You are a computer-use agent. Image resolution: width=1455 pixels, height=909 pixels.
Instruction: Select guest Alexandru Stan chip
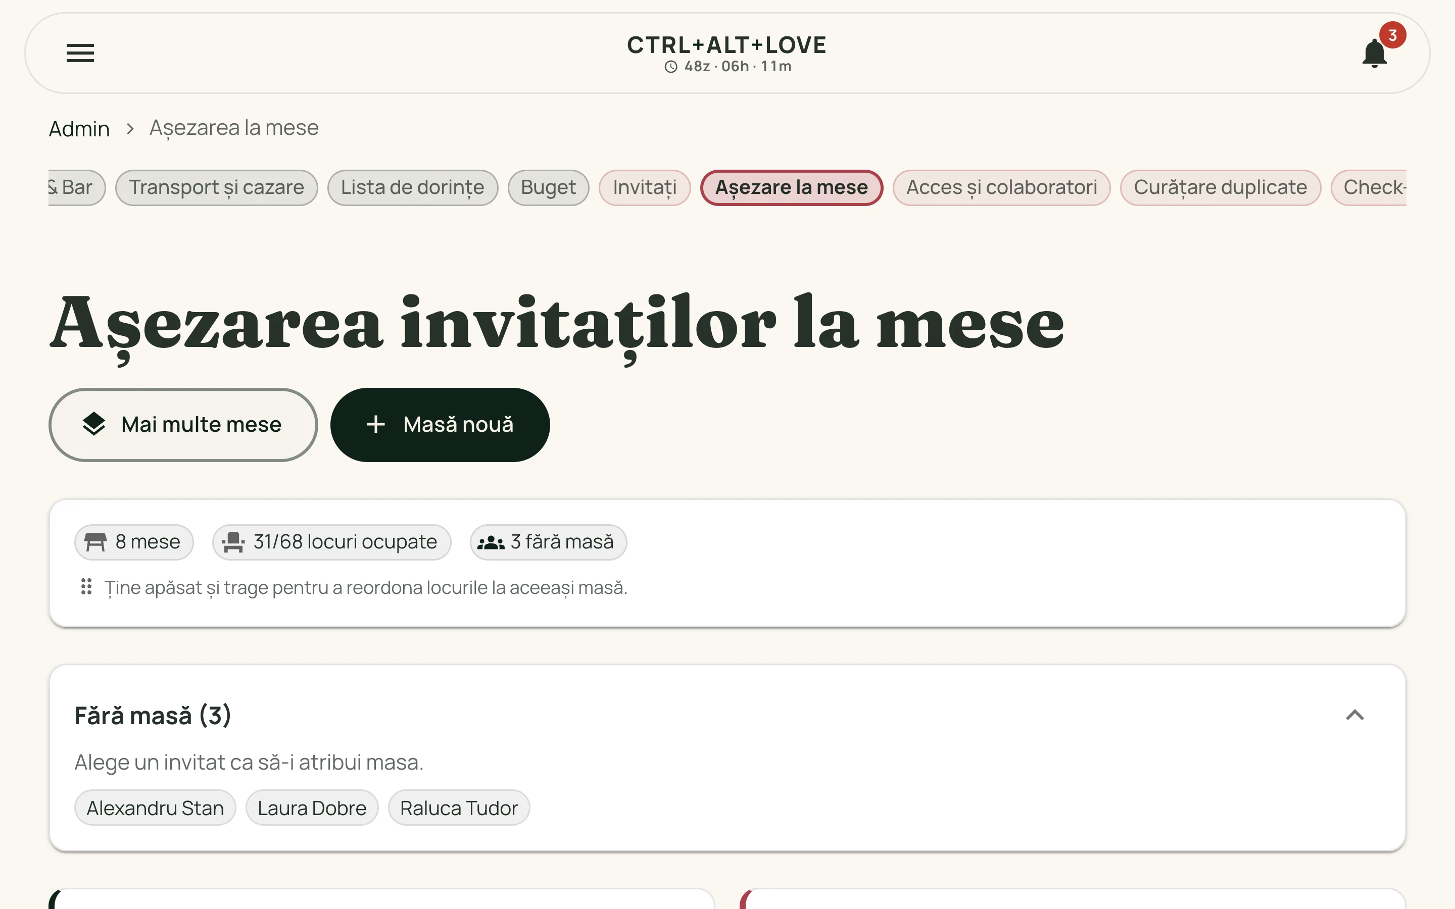[155, 808]
